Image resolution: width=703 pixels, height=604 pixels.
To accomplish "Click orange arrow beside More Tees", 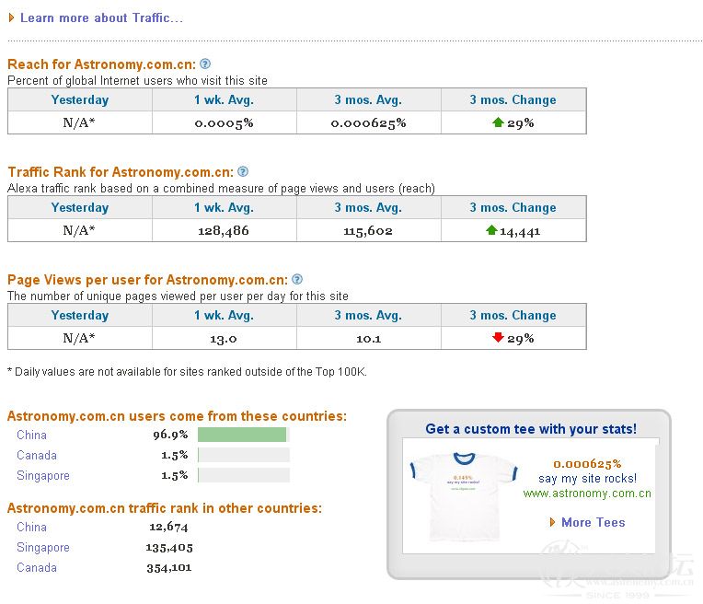I will coord(552,522).
